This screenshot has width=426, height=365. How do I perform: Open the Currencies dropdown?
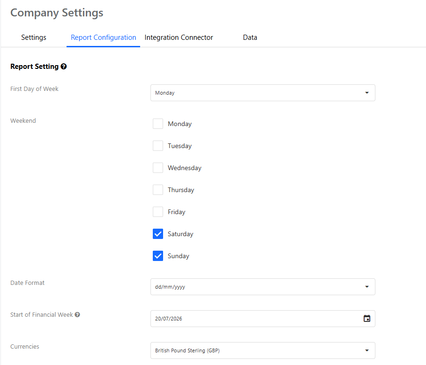pos(263,350)
